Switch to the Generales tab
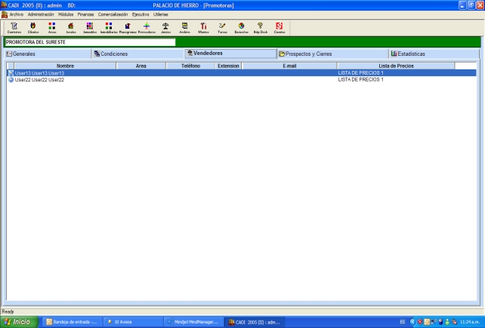The width and height of the screenshot is (485, 328). 47,54
